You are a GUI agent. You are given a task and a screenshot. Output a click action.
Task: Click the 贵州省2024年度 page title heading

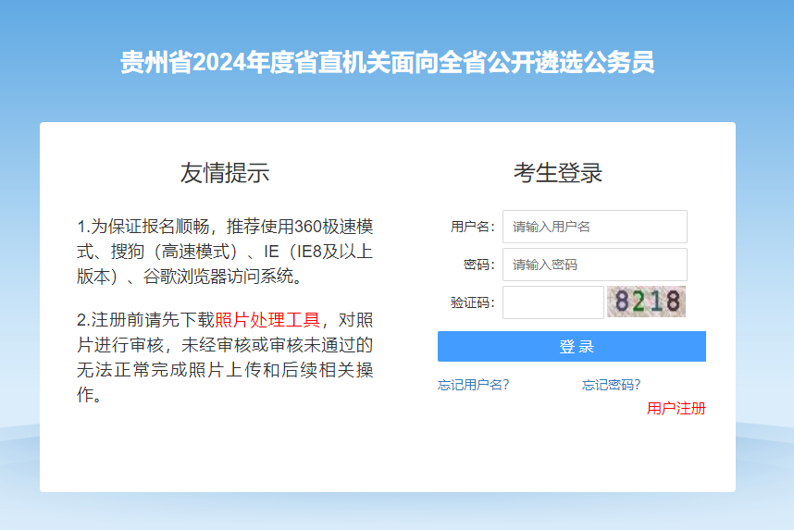388,63
